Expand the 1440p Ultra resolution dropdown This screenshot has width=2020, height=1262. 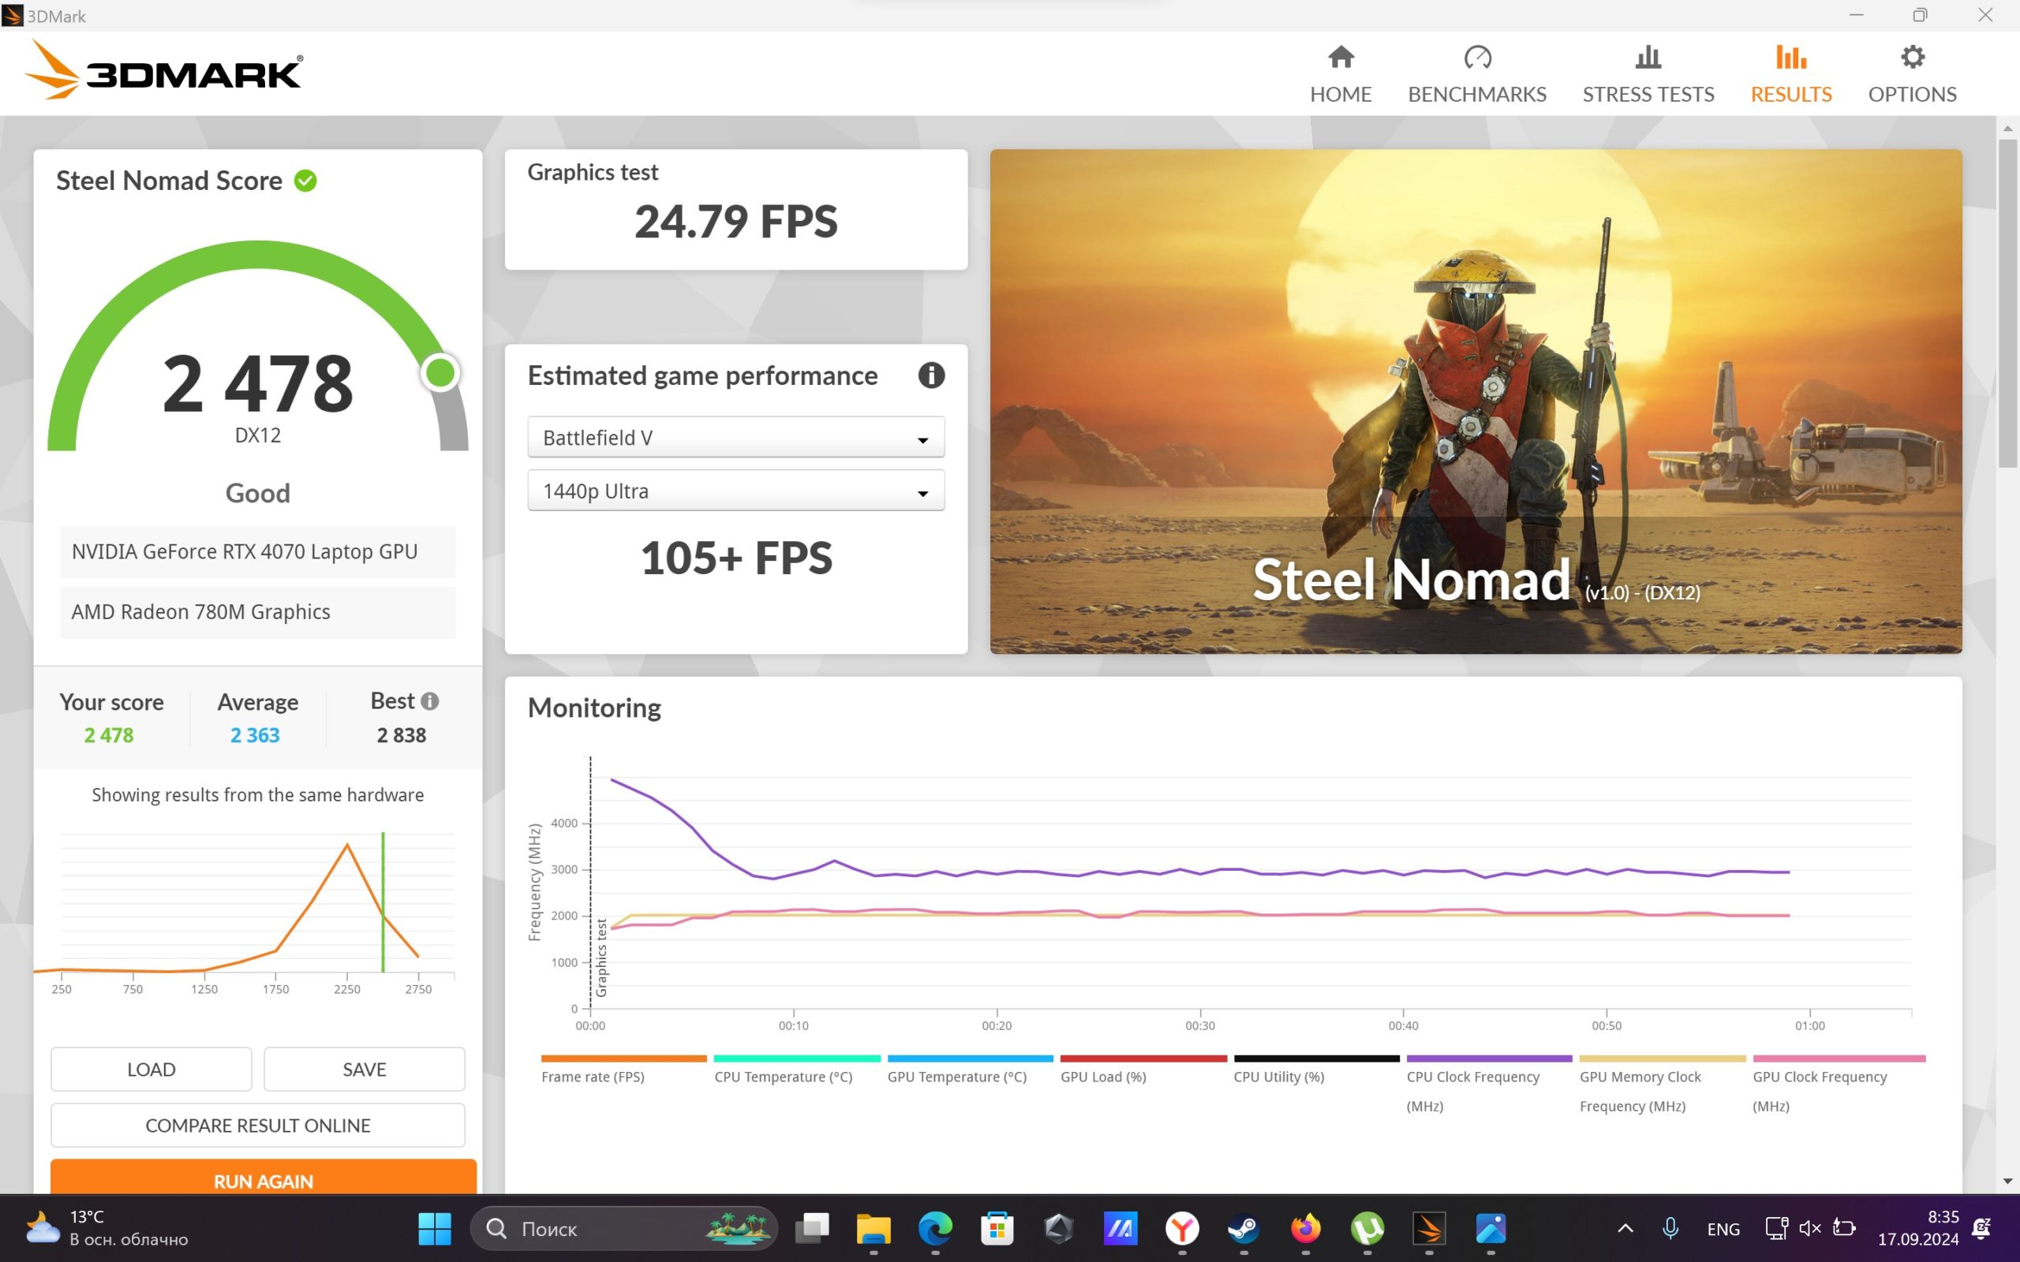click(x=735, y=491)
